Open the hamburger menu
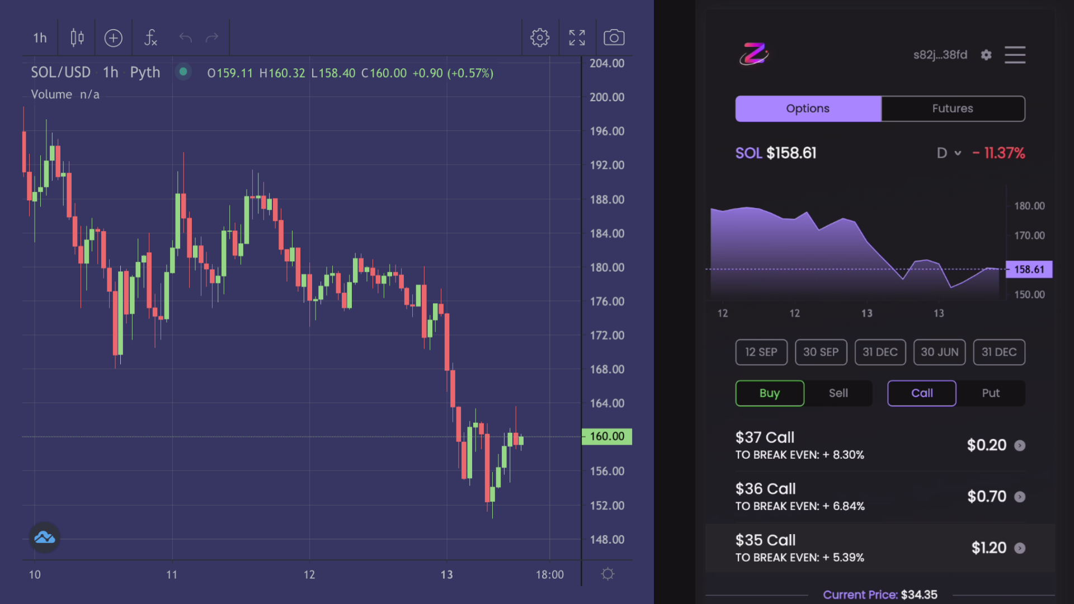This screenshot has height=604, width=1074. (x=1015, y=55)
